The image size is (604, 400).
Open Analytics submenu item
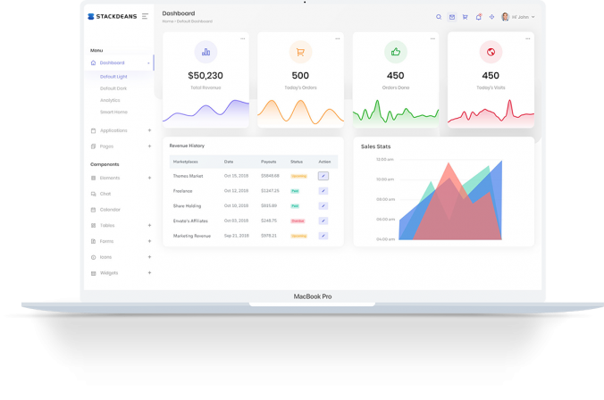tap(110, 100)
